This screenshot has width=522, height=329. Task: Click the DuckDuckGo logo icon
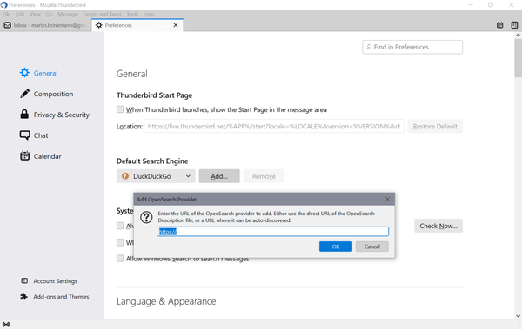coord(125,176)
